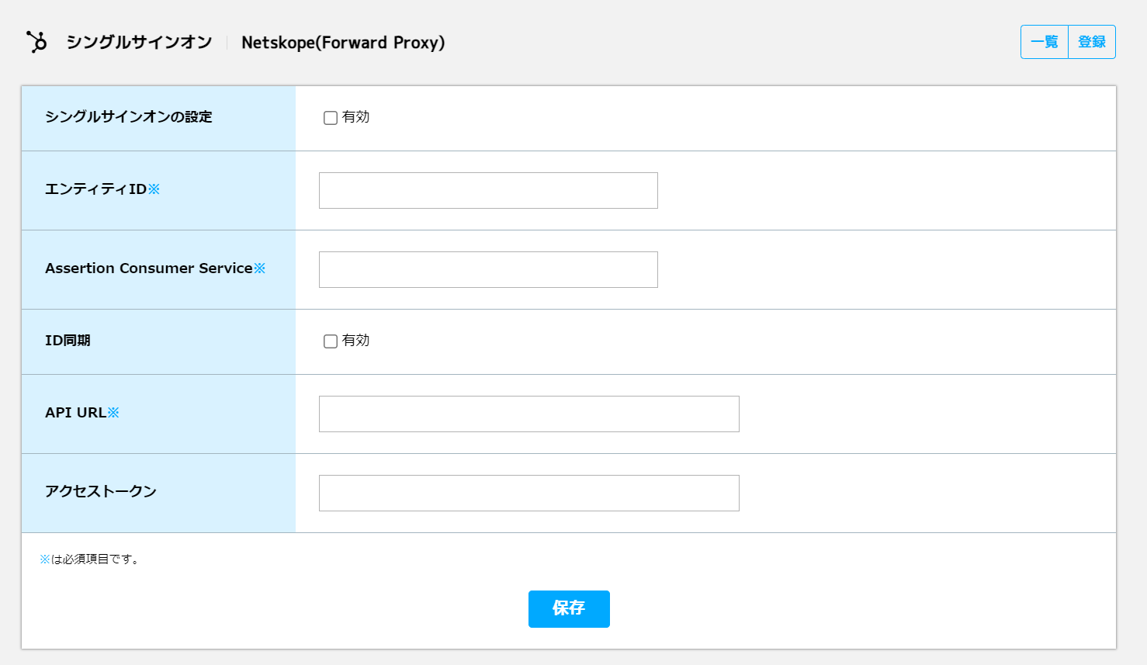Open the 一覧 list view
Viewport: 1147px width, 665px height.
(x=1045, y=42)
